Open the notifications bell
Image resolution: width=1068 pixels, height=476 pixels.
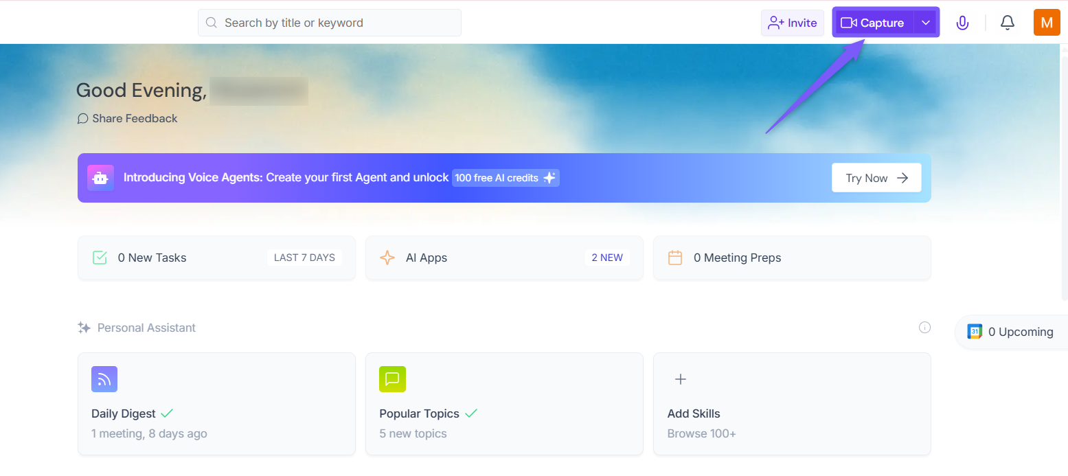(x=1007, y=23)
